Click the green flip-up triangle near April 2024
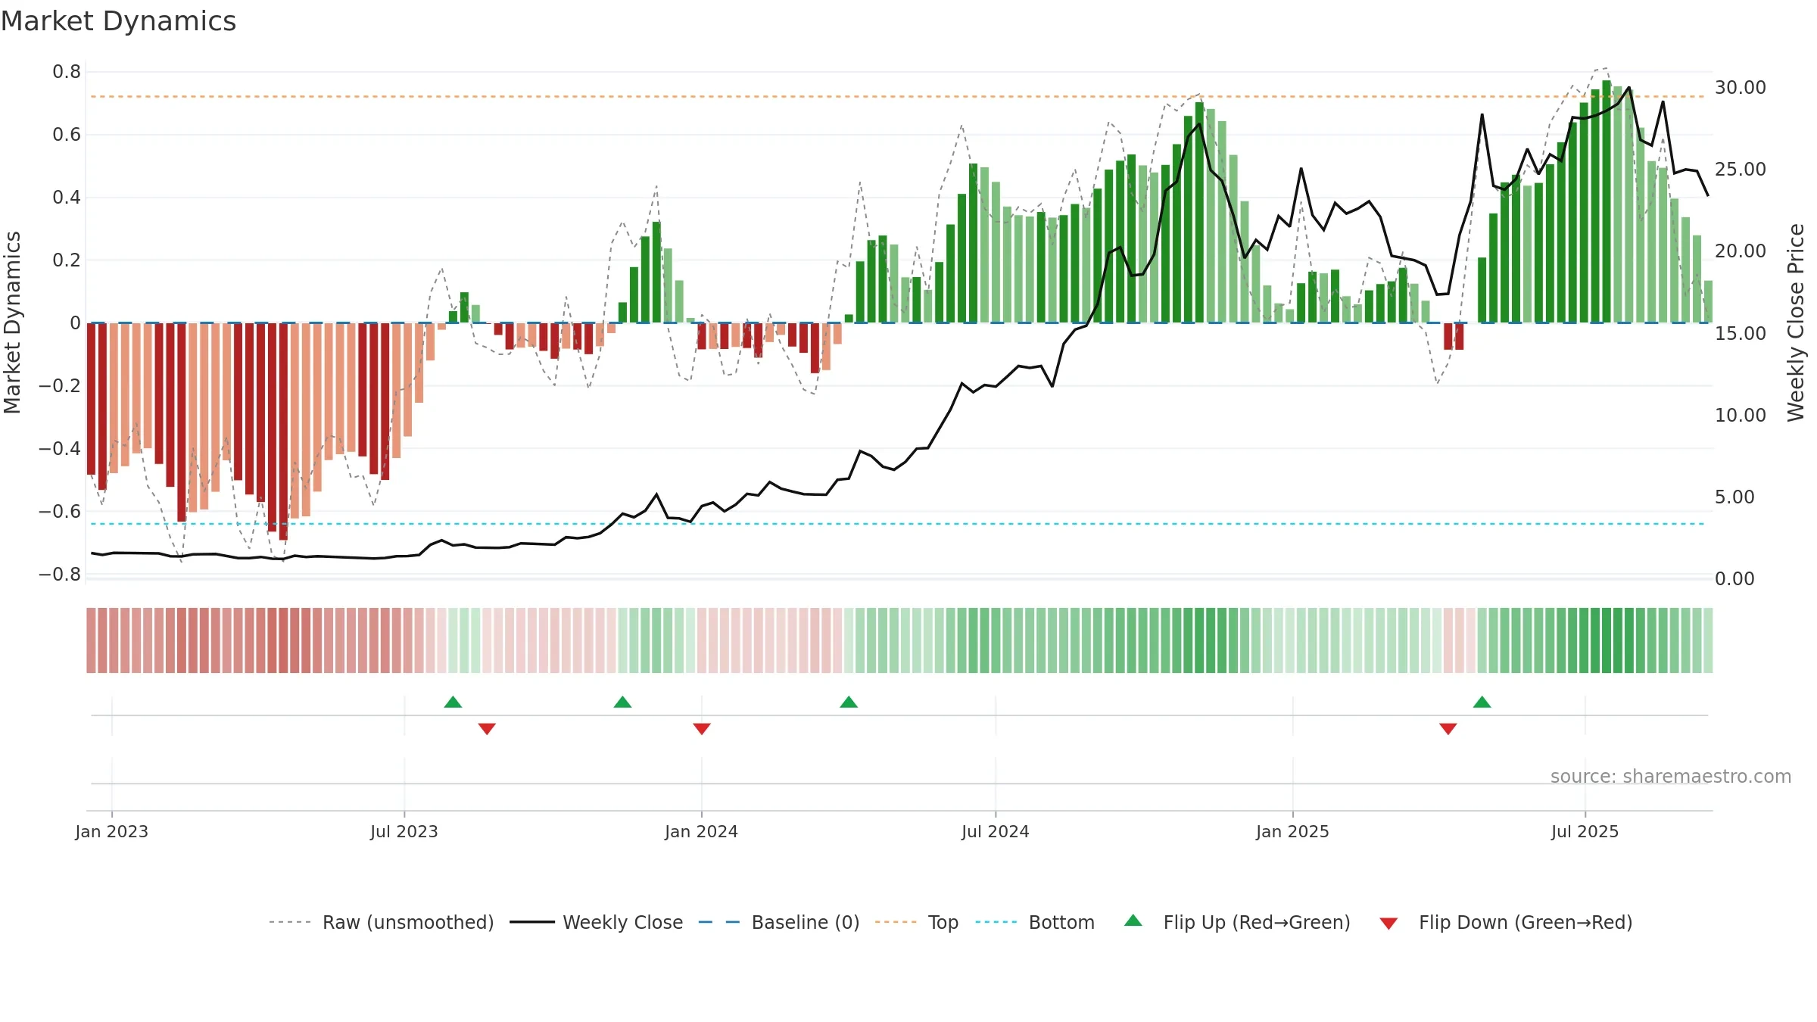The width and height of the screenshot is (1817, 1022). (849, 702)
